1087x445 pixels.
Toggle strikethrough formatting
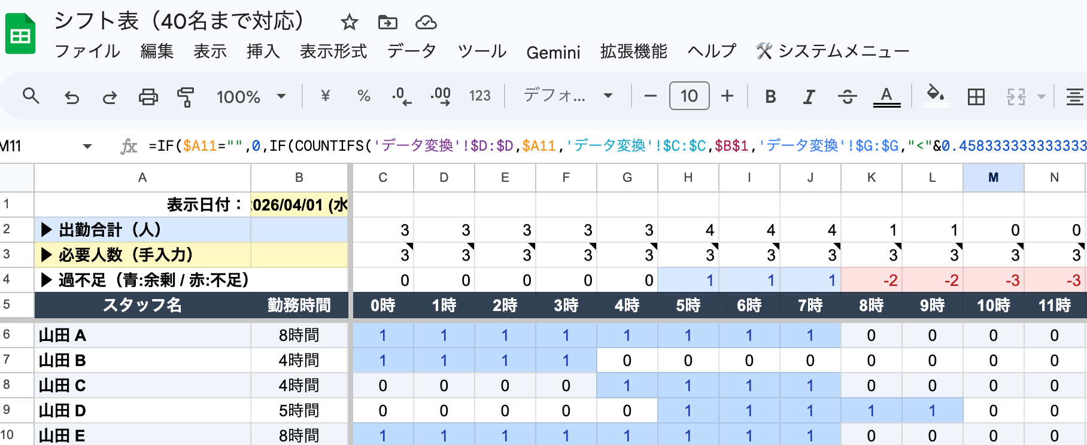847,96
